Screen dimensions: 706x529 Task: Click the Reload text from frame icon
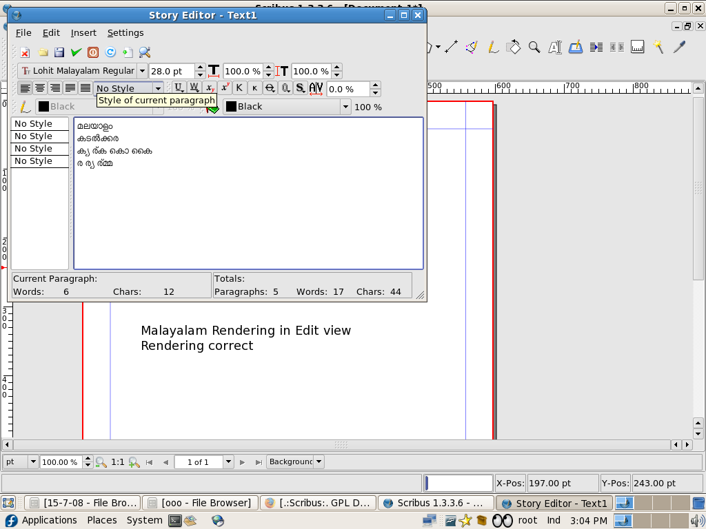[110, 52]
